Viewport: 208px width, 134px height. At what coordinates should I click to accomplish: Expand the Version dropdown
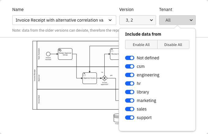pos(138,20)
